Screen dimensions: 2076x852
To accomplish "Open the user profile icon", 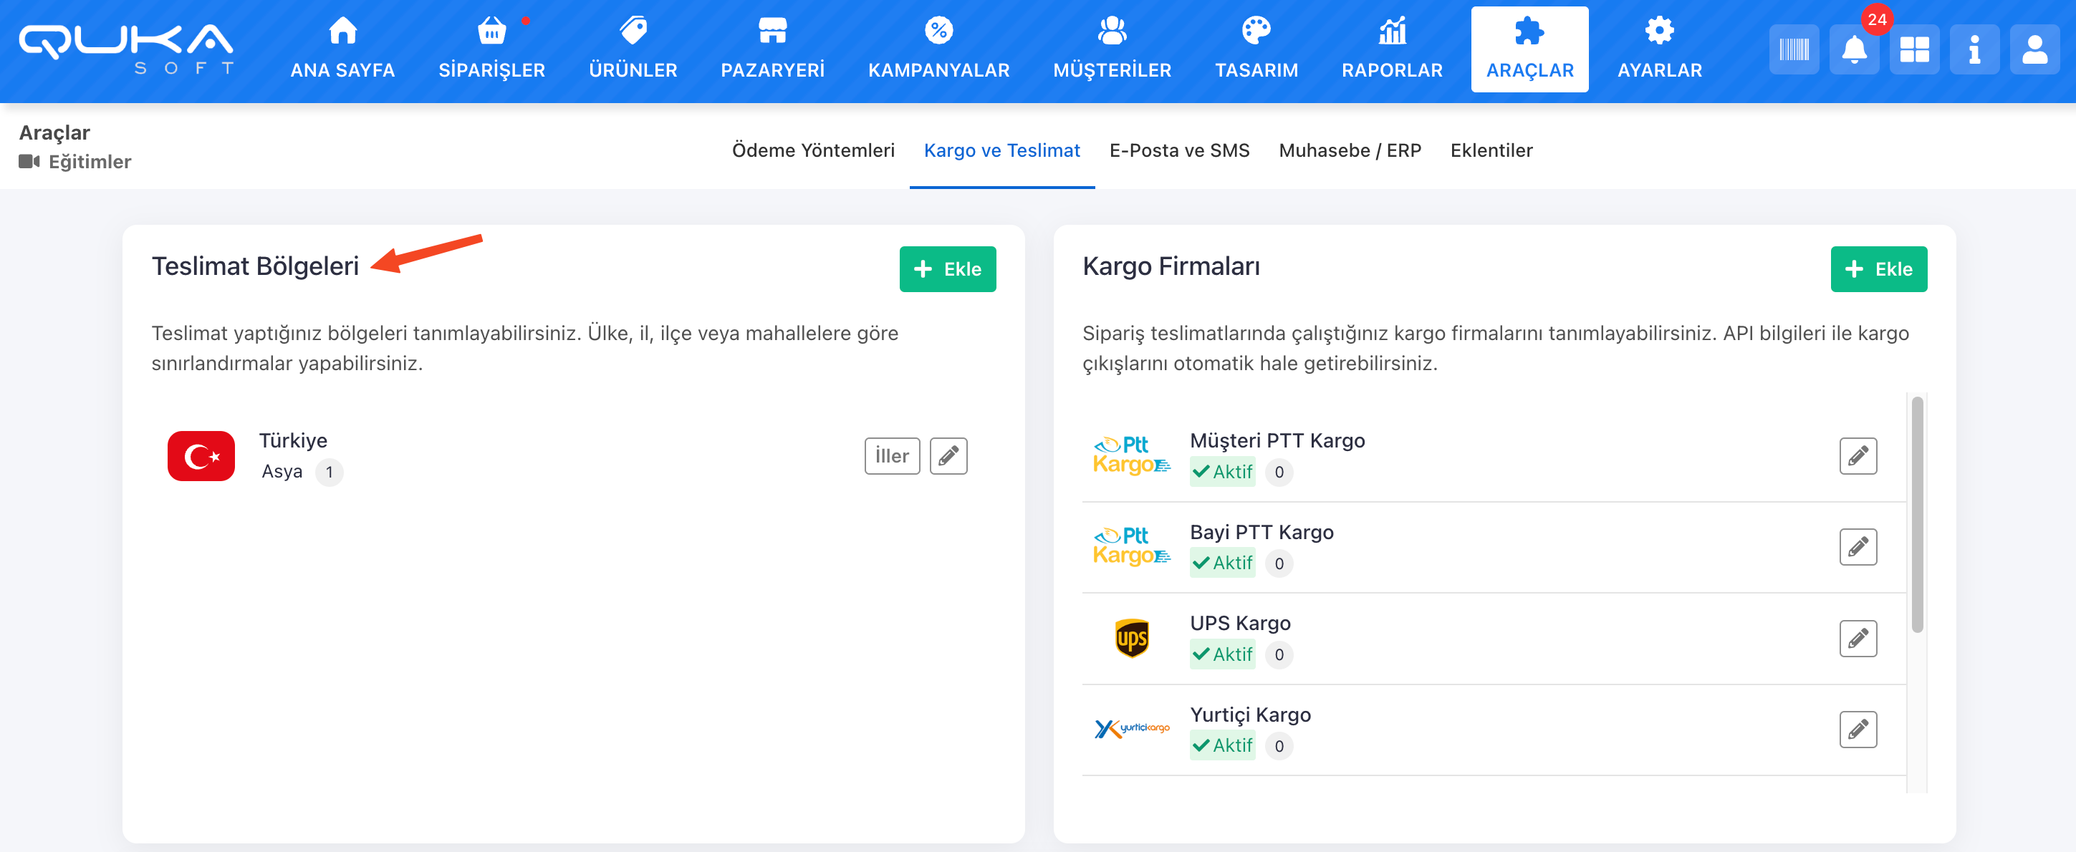I will (2034, 50).
